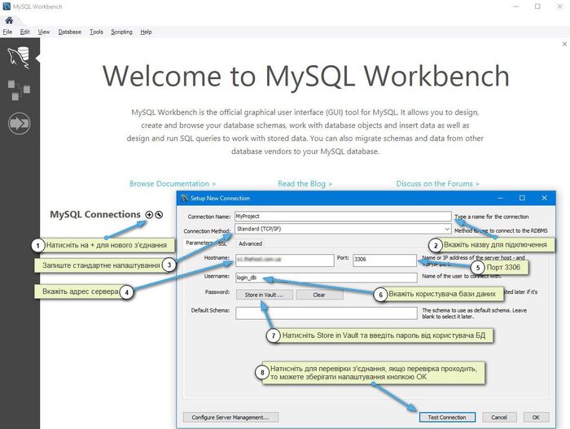Click the Test Connection button
Image resolution: width=570 pixels, height=429 pixels.
click(x=447, y=418)
